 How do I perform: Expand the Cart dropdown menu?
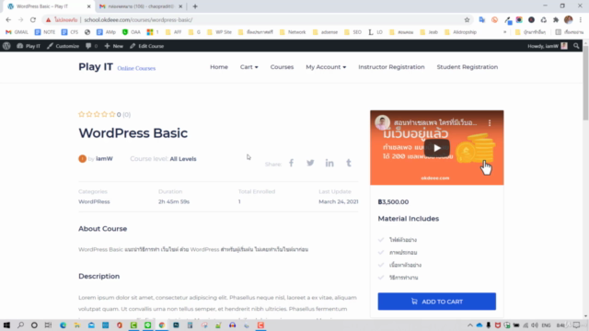249,67
